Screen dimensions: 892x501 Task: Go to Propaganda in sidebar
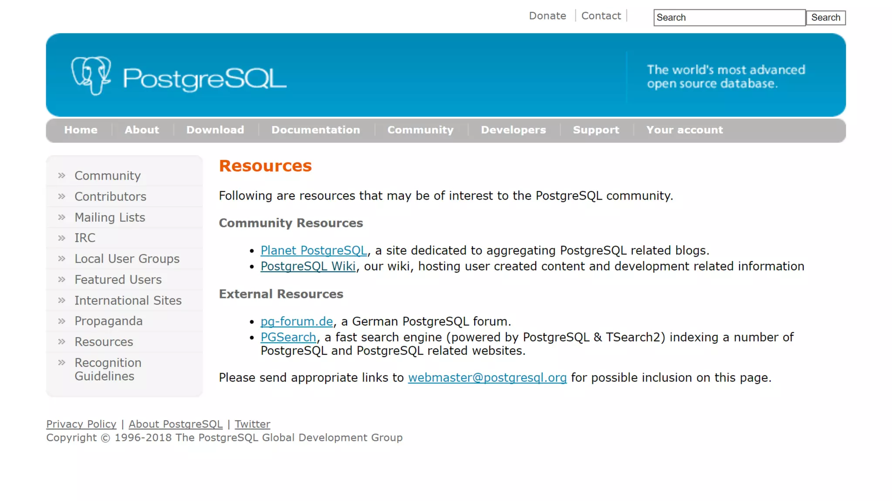click(108, 321)
